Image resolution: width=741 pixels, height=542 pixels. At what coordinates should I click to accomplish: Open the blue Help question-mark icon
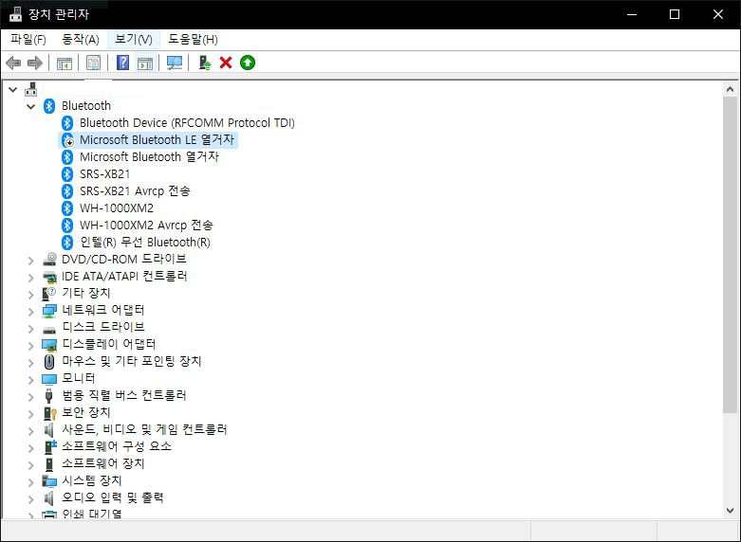123,63
